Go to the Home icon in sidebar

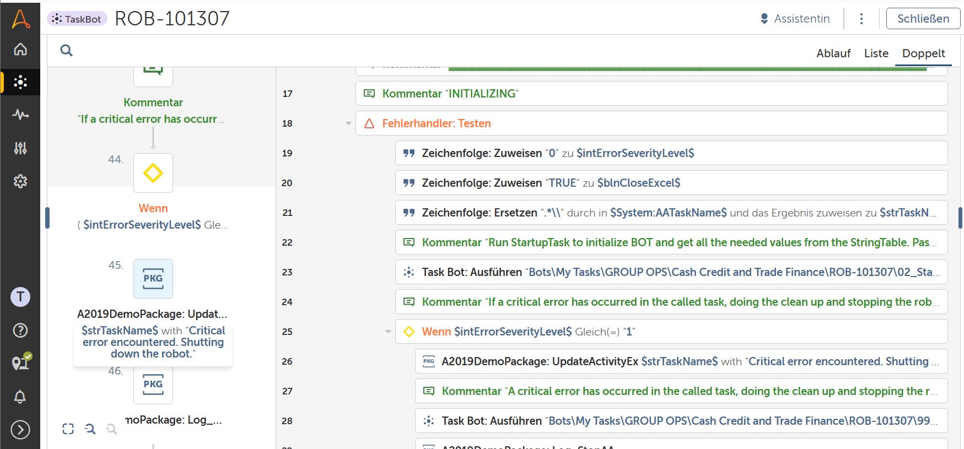point(20,49)
